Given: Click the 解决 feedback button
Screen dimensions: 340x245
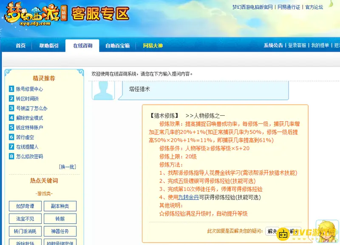Looking at the screenshot, I should click(272, 231).
